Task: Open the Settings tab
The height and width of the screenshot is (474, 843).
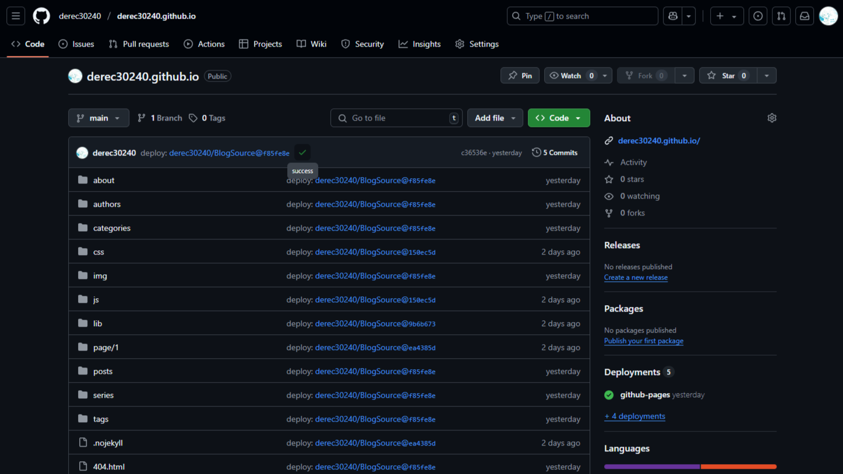Action: (x=477, y=44)
